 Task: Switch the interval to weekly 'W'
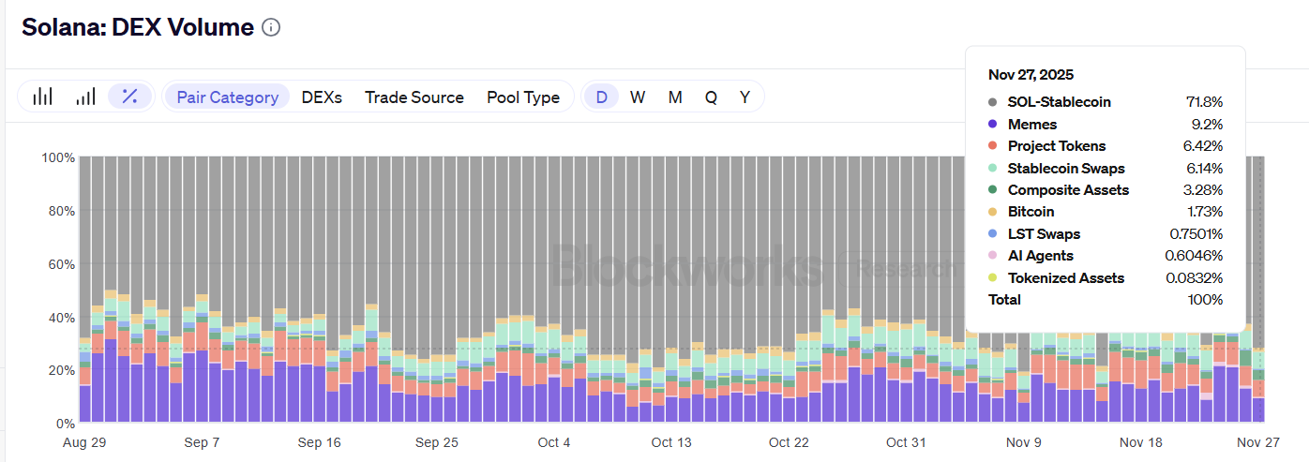(638, 97)
